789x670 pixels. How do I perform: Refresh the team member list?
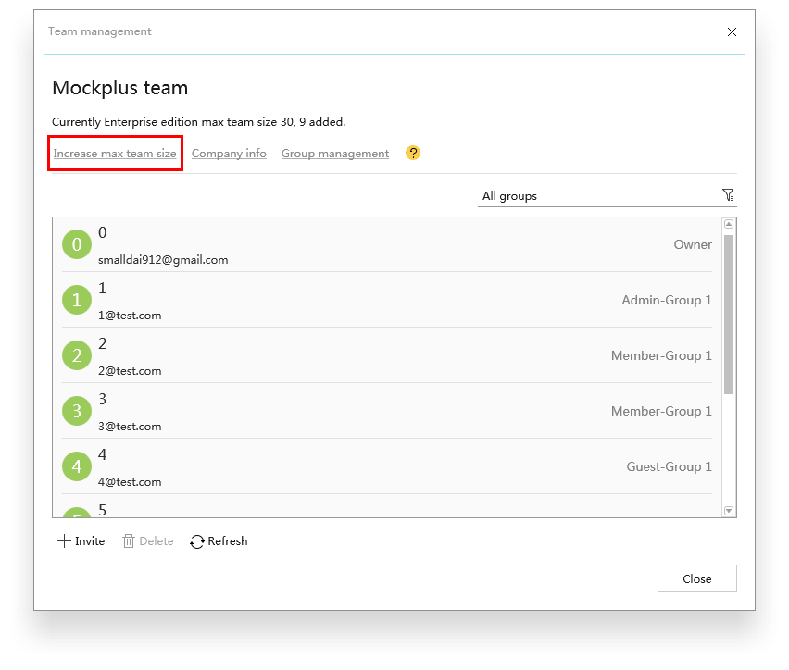click(x=219, y=541)
